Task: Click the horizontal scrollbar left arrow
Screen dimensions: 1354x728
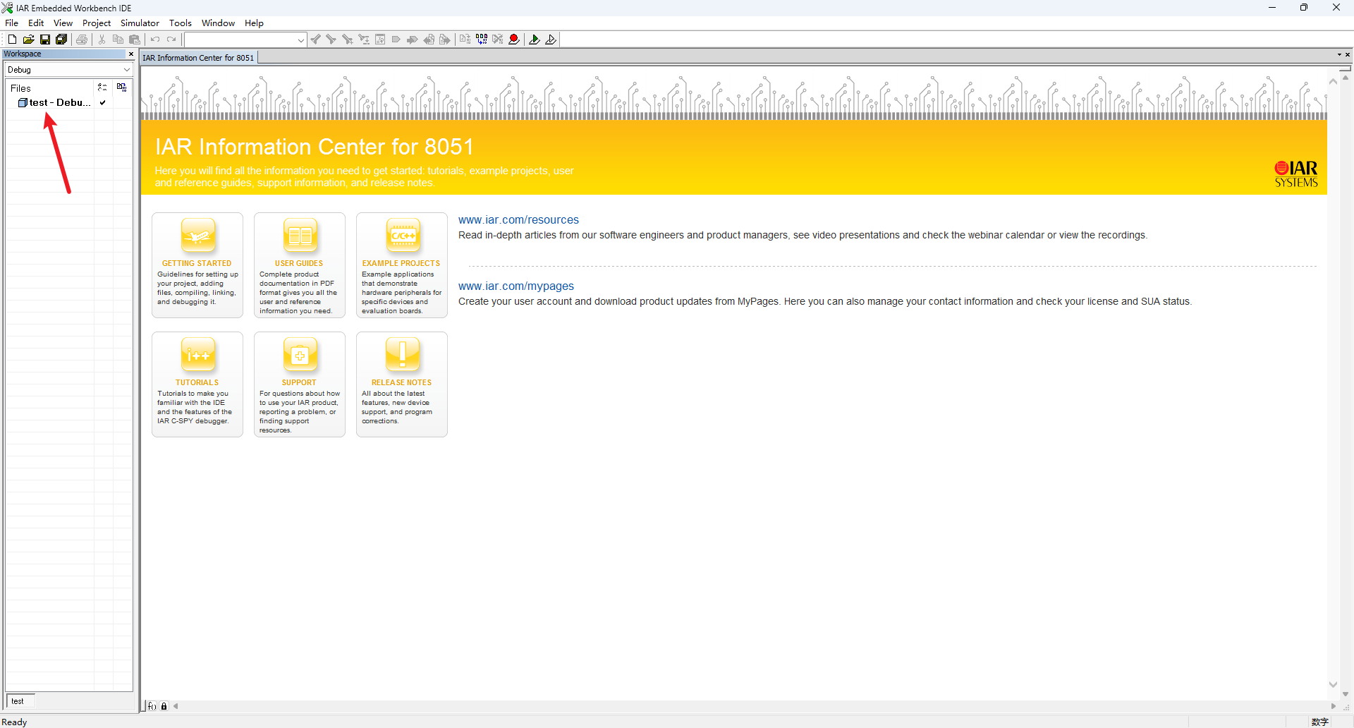Action: [x=176, y=706]
